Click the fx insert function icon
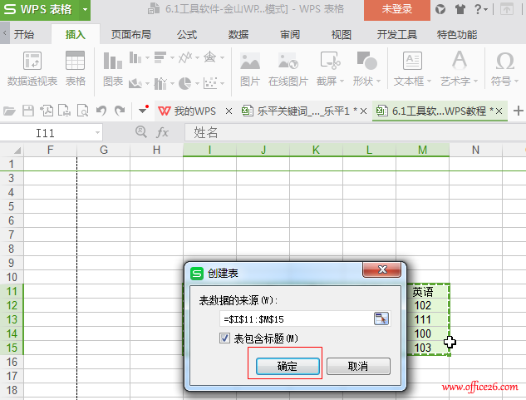The height and width of the screenshot is (400, 526). (x=163, y=132)
